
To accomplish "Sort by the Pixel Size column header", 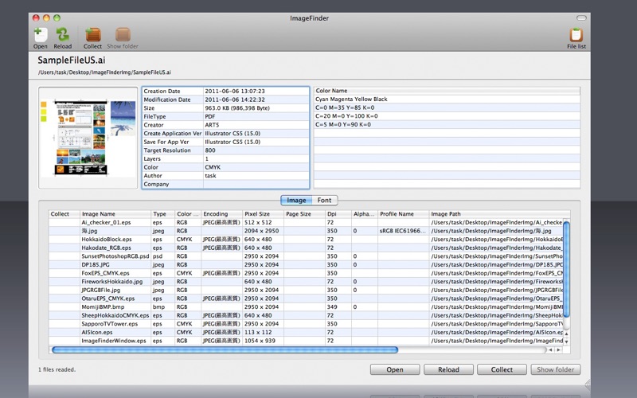I will (264, 214).
